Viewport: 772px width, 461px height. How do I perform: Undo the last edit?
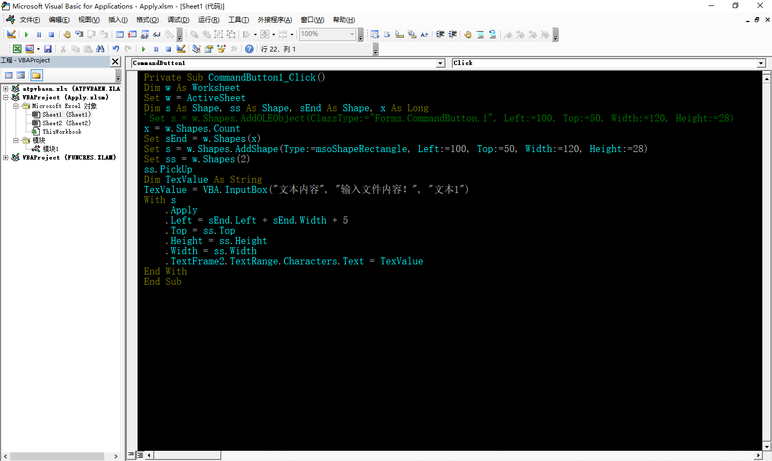point(116,49)
